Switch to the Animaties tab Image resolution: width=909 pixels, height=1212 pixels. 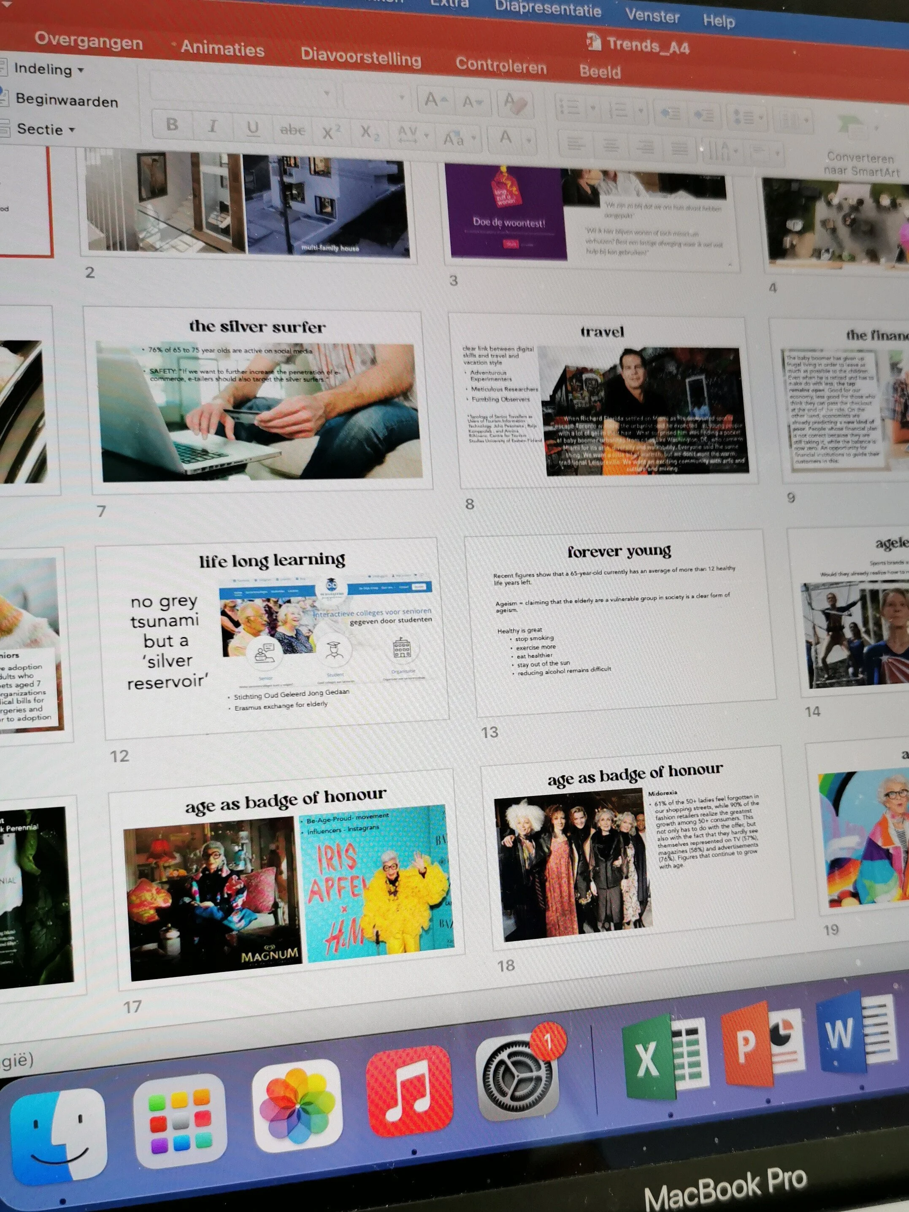tap(222, 49)
